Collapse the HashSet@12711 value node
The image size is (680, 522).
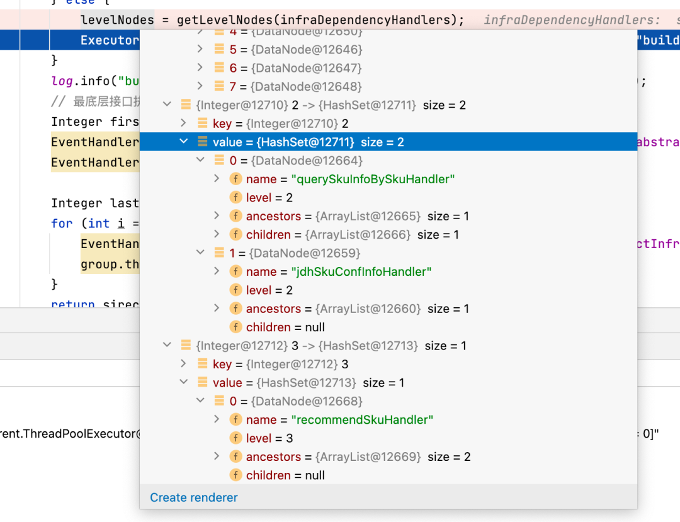tap(184, 142)
